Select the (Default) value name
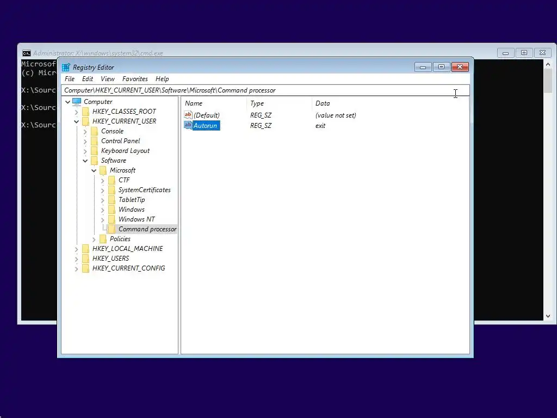This screenshot has width=557, height=418. (207, 115)
